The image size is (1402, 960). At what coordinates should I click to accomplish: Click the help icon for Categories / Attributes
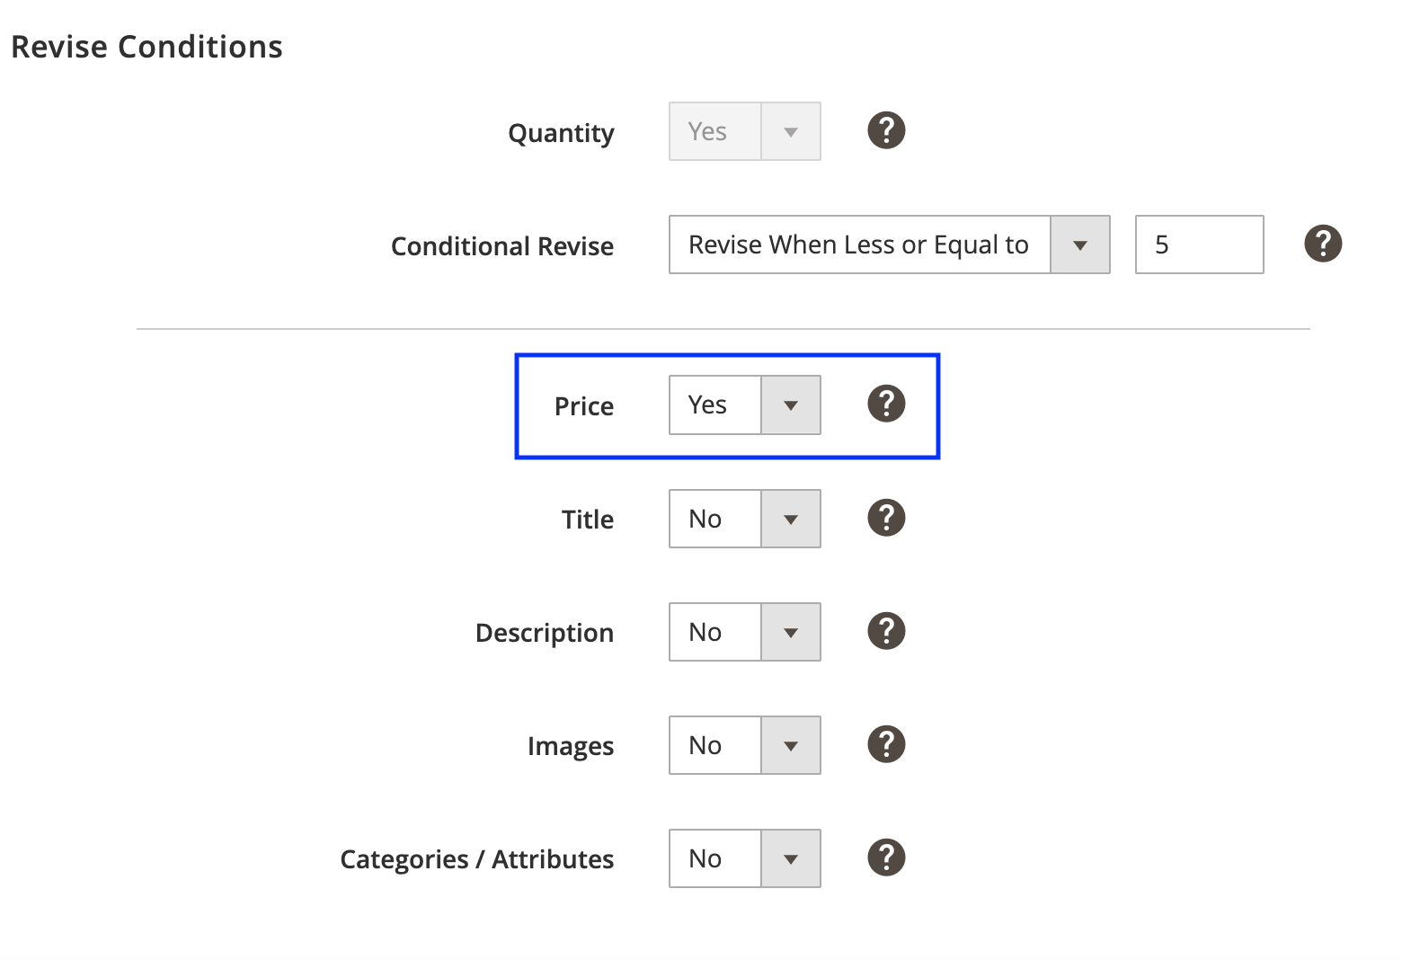pos(885,858)
